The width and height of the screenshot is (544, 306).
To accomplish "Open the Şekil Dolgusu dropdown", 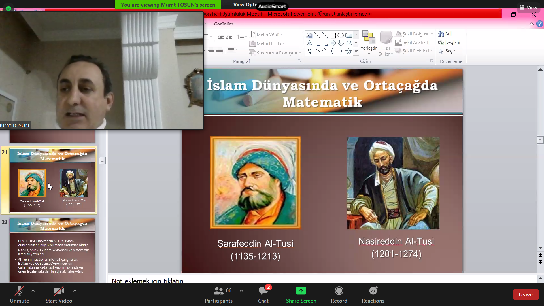I will pyautogui.click(x=414, y=34).
